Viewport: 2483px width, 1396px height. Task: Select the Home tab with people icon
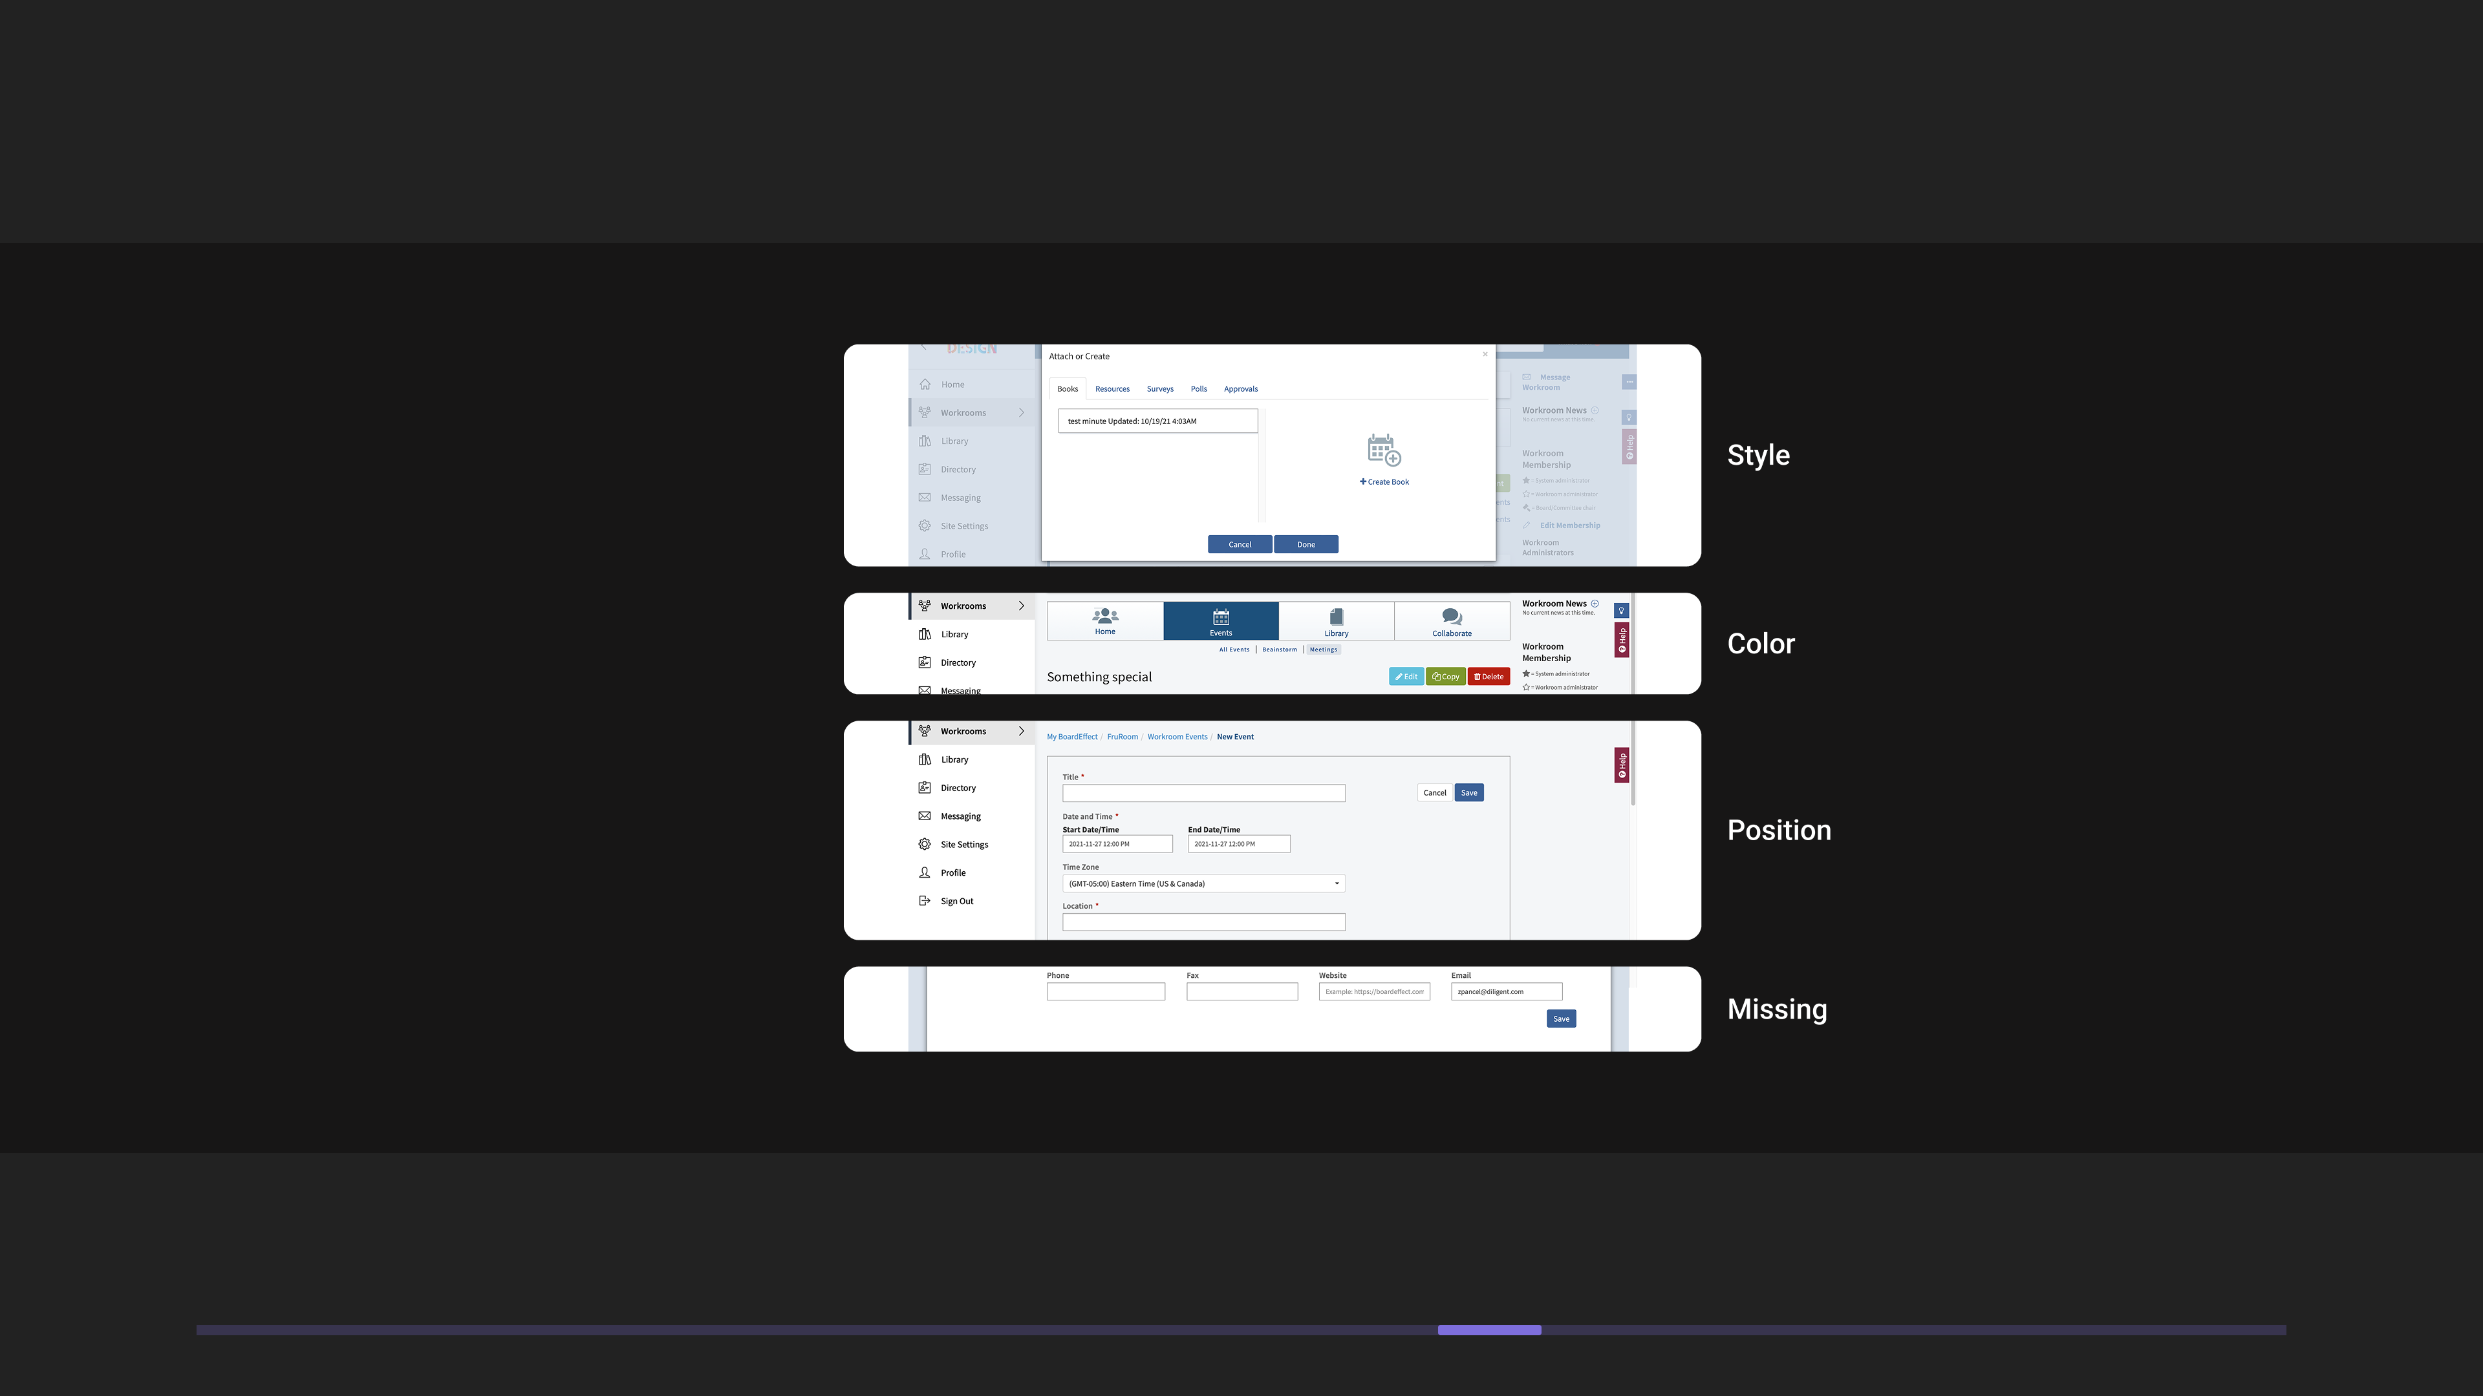[x=1104, y=620]
